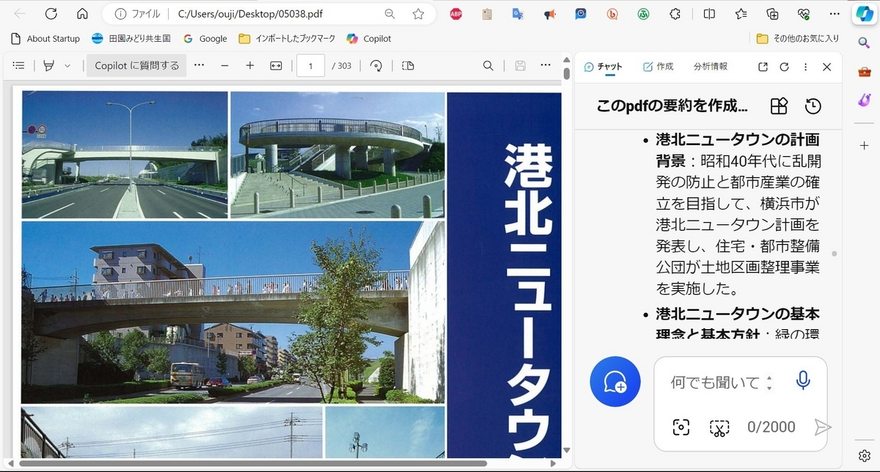Click the address bar showing 05038.pdf path
Image resolution: width=880 pixels, height=472 pixels.
pyautogui.click(x=249, y=14)
